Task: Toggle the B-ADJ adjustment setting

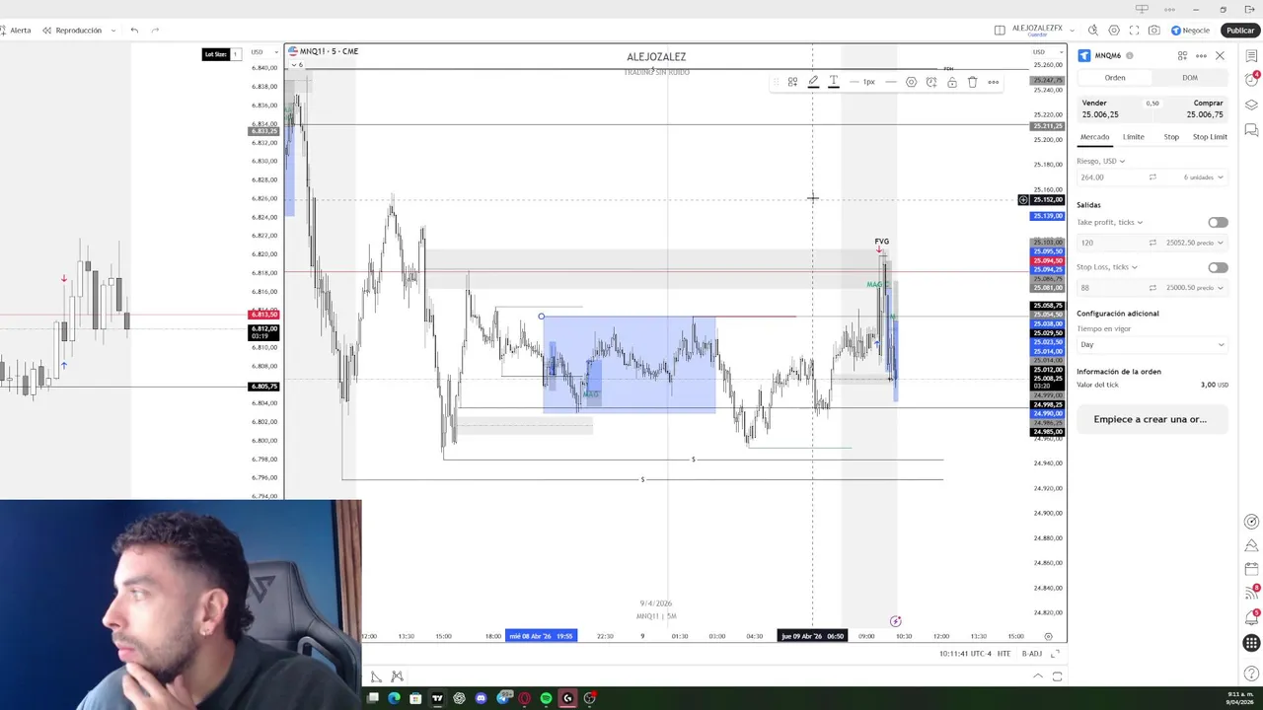Action: click(x=1031, y=654)
